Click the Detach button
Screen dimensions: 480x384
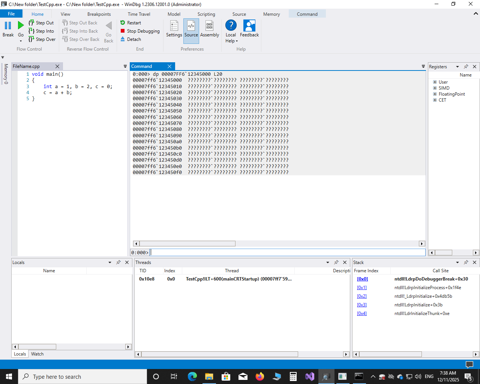(x=134, y=39)
